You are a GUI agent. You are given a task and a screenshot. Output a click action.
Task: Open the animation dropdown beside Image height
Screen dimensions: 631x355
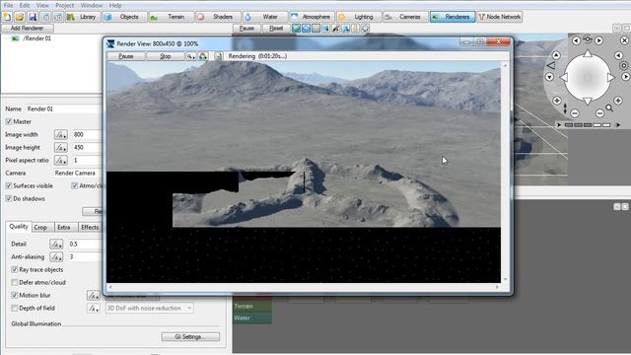coord(61,148)
